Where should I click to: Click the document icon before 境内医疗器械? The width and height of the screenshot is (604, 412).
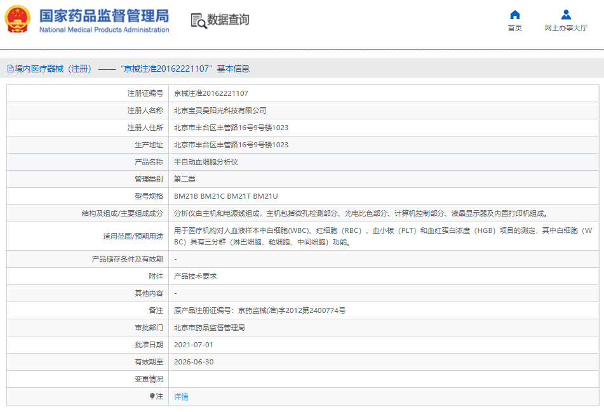[x=10, y=69]
